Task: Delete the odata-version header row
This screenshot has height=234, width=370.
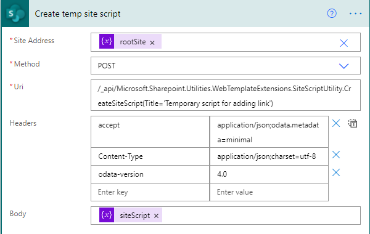Action: pos(336,172)
